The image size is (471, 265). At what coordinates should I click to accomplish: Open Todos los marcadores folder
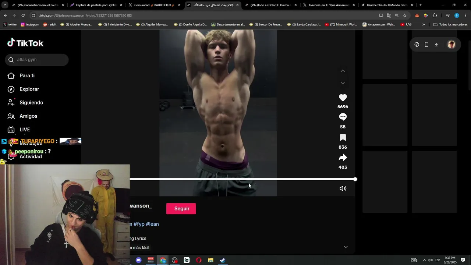point(450,25)
